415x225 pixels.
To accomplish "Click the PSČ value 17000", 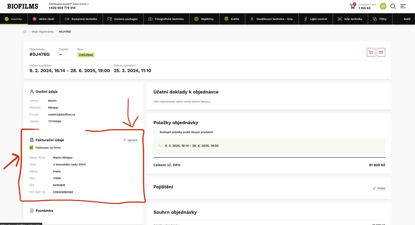I will click(57, 178).
